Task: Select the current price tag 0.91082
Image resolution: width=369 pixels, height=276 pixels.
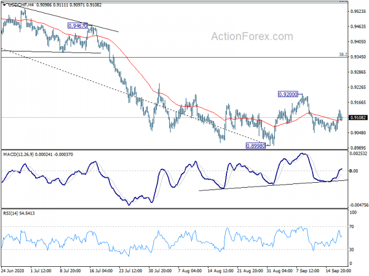Action: 358,117
